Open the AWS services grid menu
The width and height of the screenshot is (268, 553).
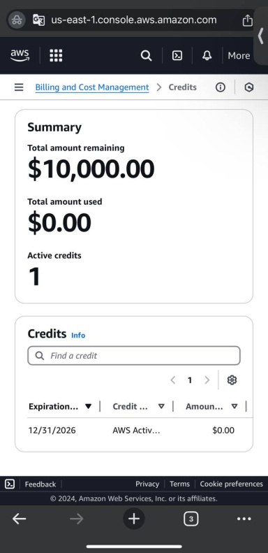[56, 55]
